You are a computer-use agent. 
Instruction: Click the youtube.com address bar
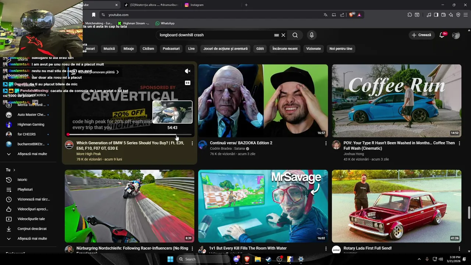point(210,15)
